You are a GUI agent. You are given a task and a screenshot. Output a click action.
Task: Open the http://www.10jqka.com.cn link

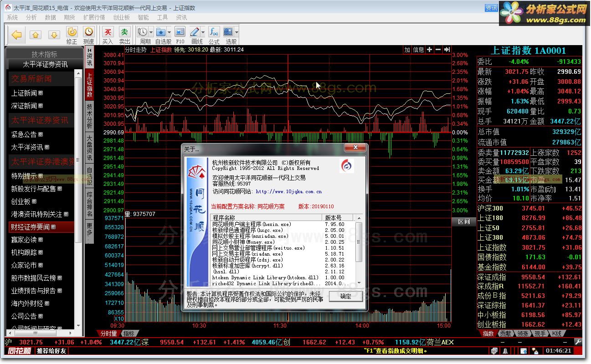(289, 192)
